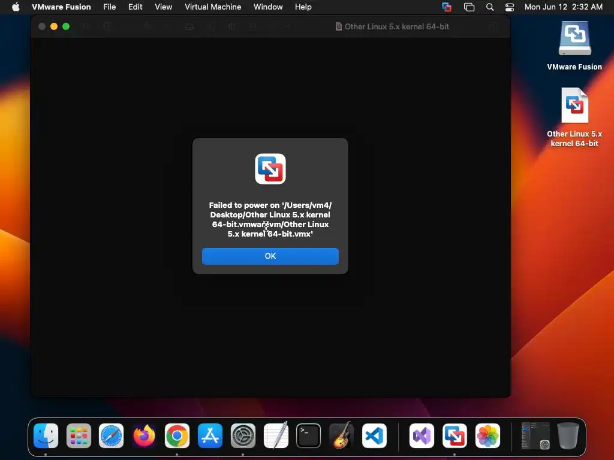Open the View menu

[163, 7]
